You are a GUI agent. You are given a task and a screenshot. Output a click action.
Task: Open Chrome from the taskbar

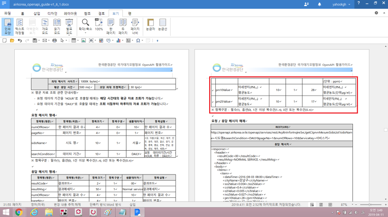pyautogui.click(x=19, y=212)
